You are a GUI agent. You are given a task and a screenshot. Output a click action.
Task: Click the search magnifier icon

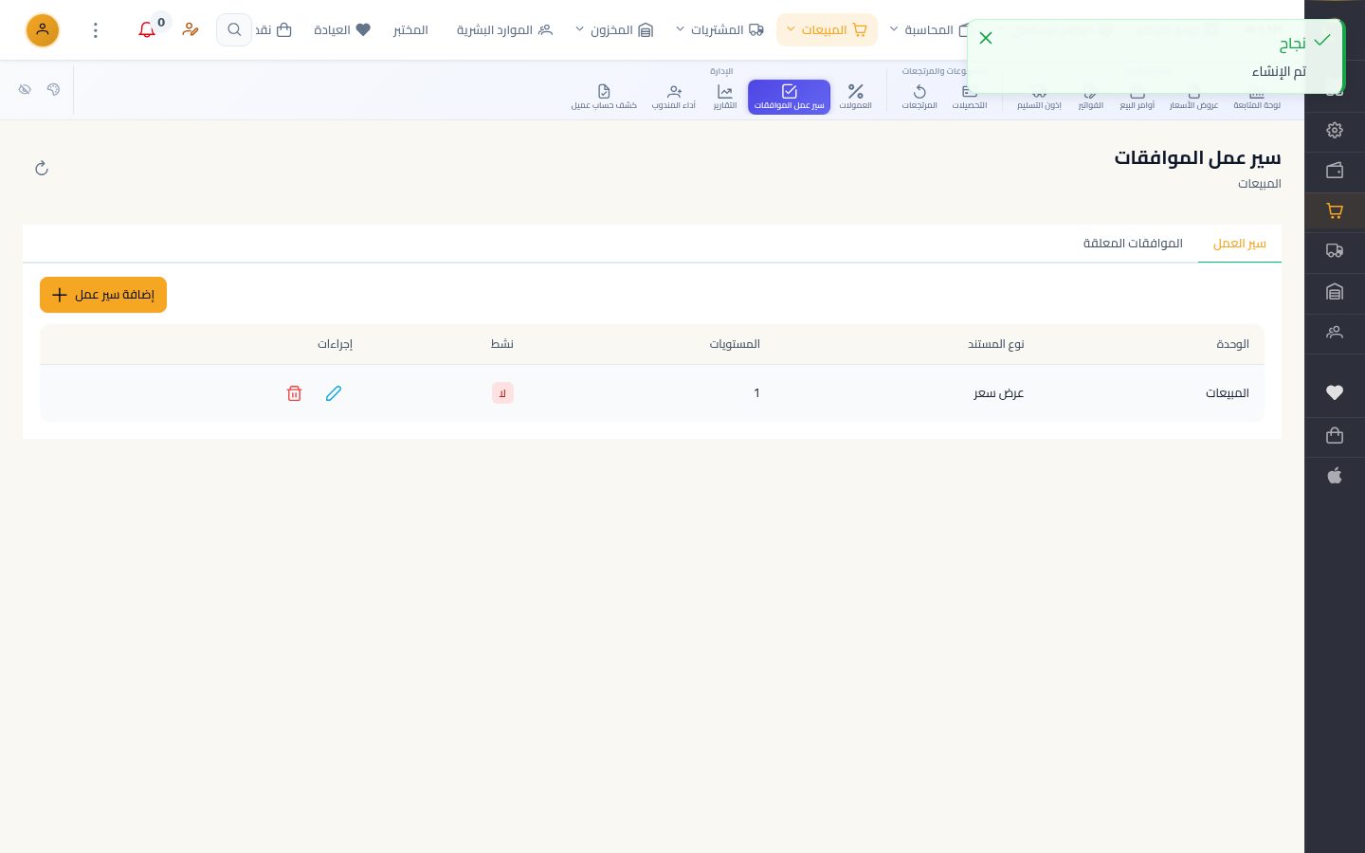tap(234, 30)
